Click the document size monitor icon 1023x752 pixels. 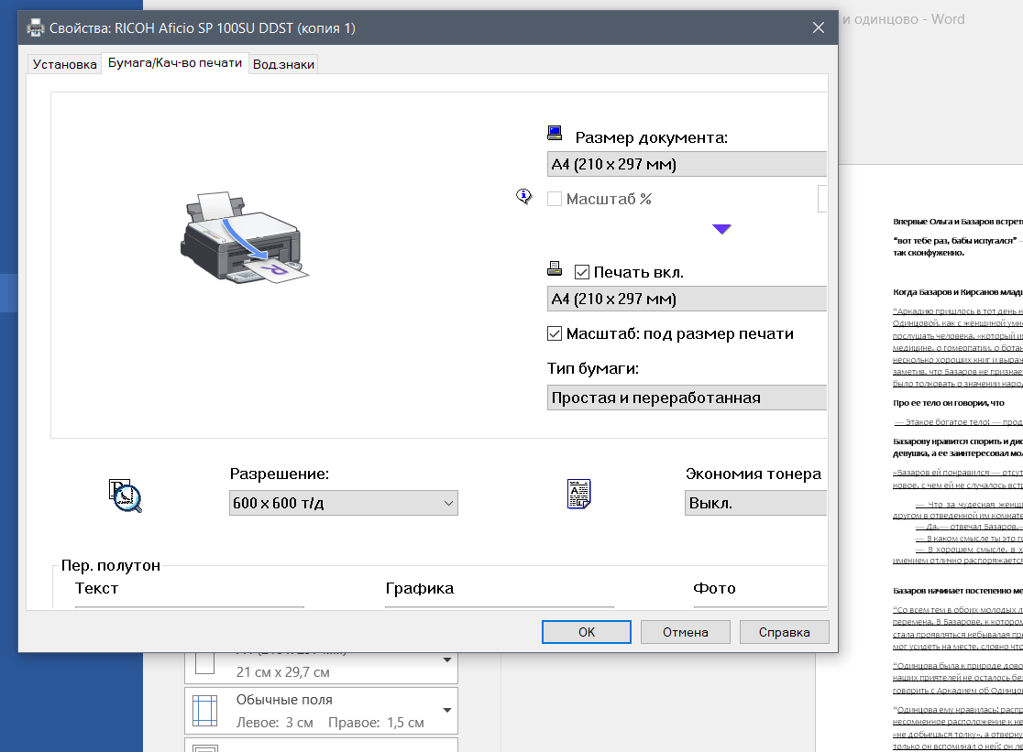click(555, 134)
